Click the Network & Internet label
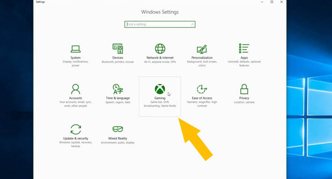 point(160,58)
